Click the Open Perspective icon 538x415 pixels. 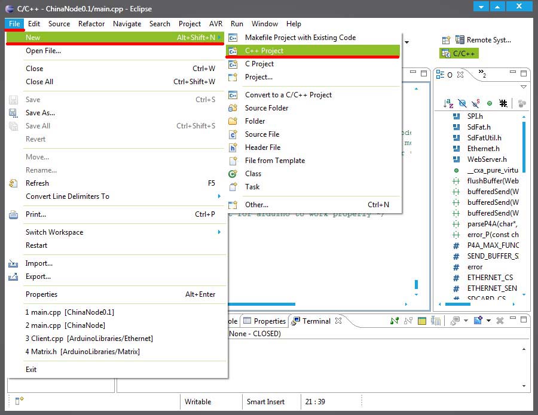pyautogui.click(x=446, y=40)
